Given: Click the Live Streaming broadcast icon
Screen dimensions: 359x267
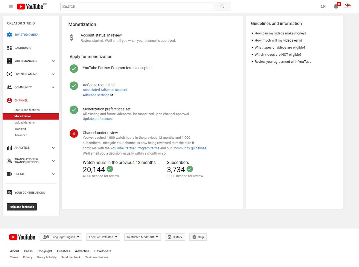Looking at the screenshot, I should (x=9, y=74).
